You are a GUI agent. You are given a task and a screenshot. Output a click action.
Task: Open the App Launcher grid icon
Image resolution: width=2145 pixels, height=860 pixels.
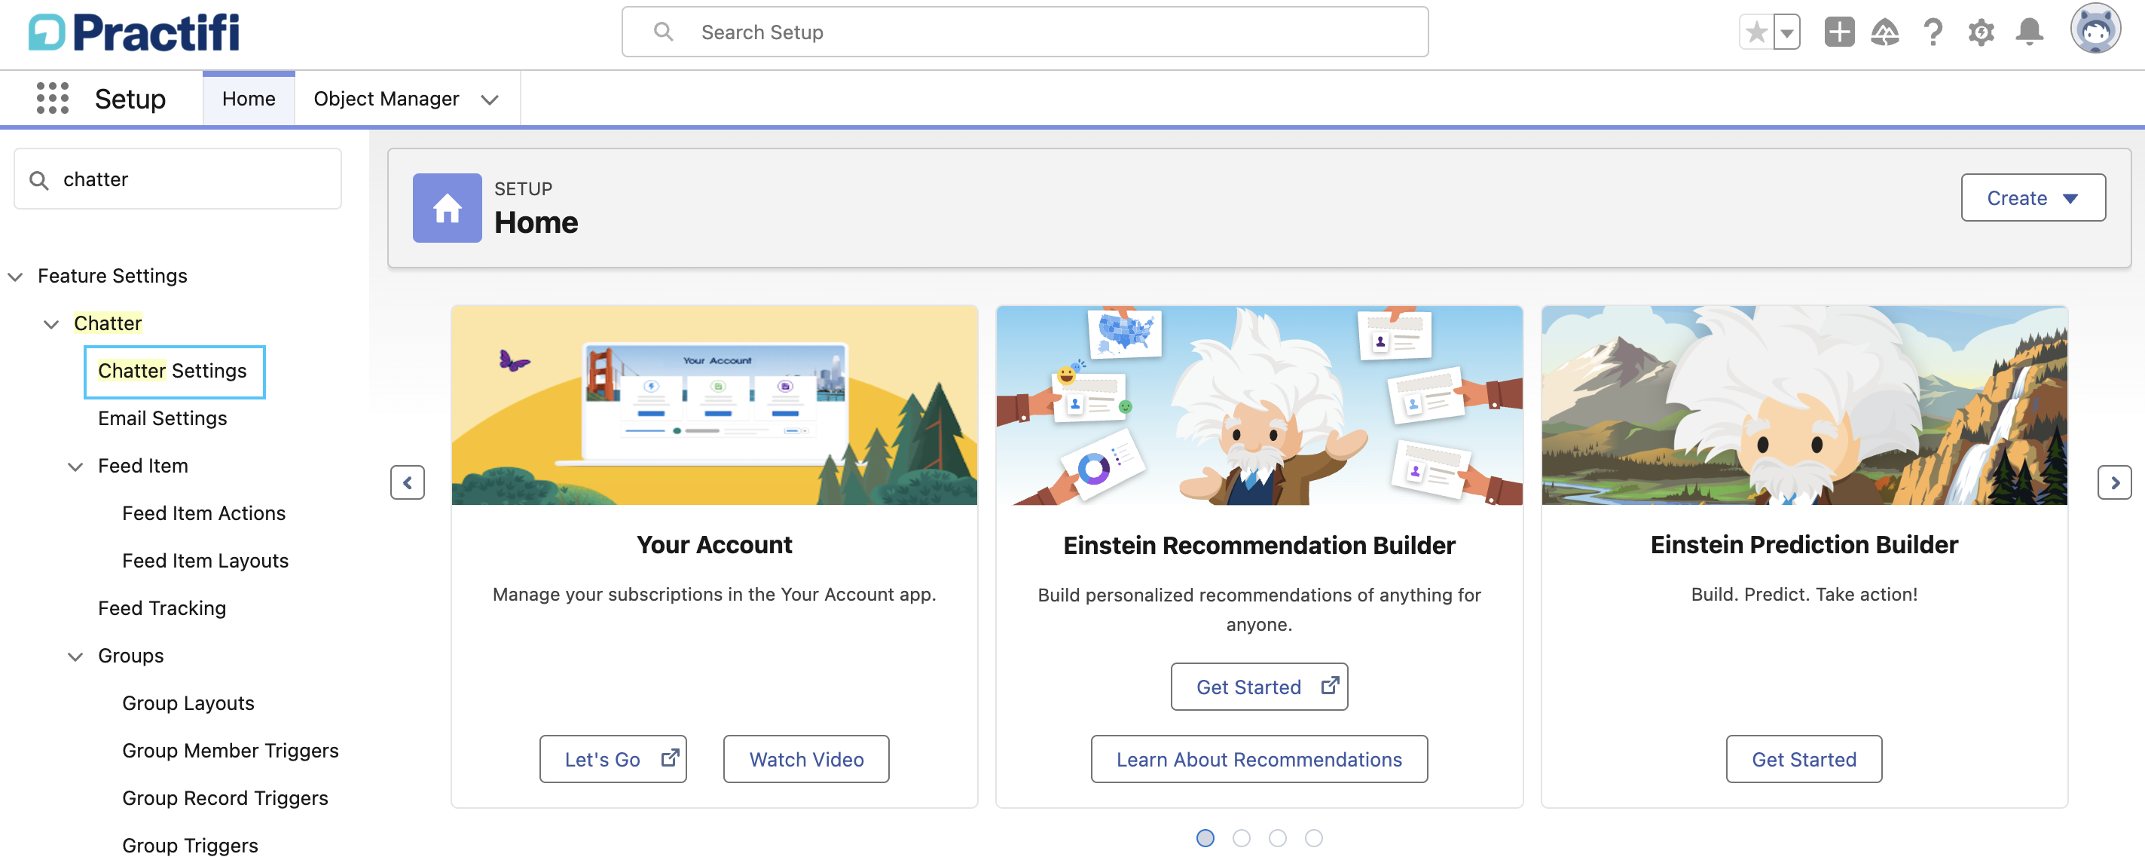point(53,98)
